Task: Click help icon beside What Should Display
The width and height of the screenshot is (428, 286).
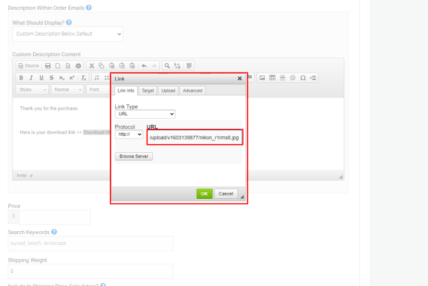Action: pyautogui.click(x=69, y=23)
